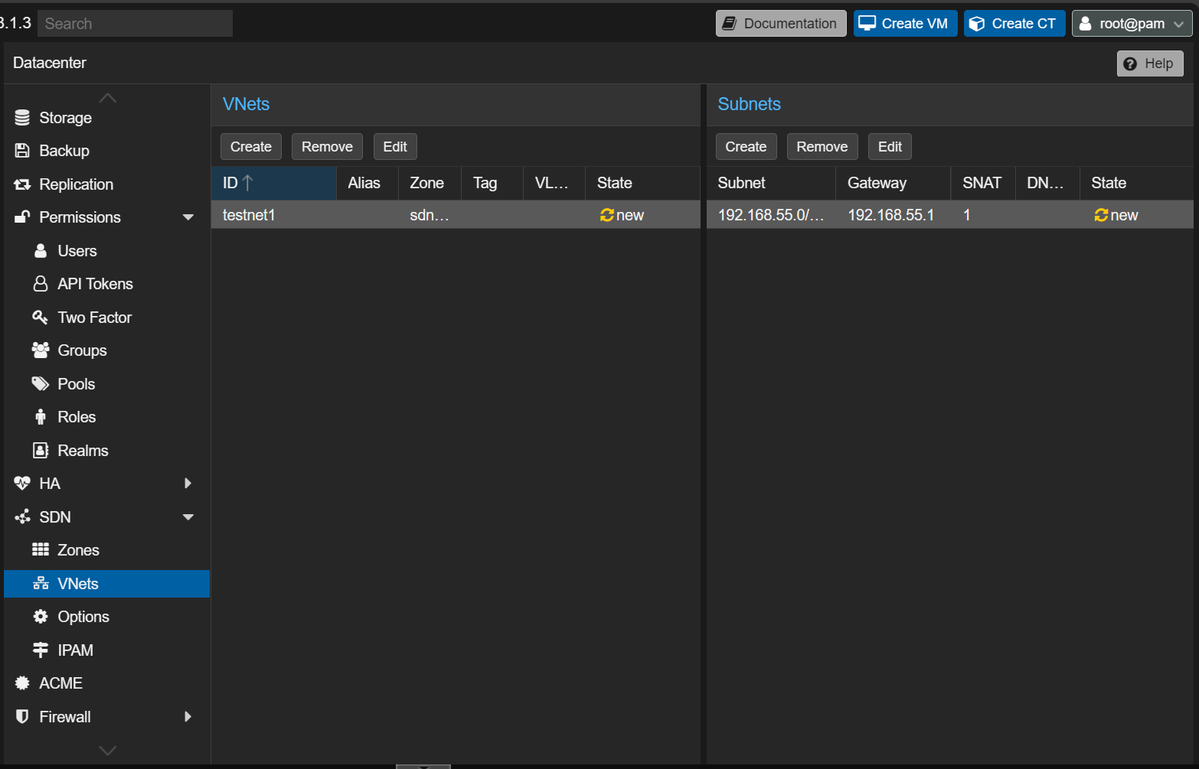
Task: Click Remove in the Subnets panel
Action: pyautogui.click(x=822, y=147)
